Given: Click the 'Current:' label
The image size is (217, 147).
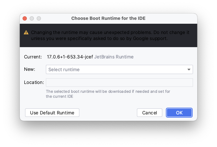Looking at the screenshot, I should pos(33,57).
